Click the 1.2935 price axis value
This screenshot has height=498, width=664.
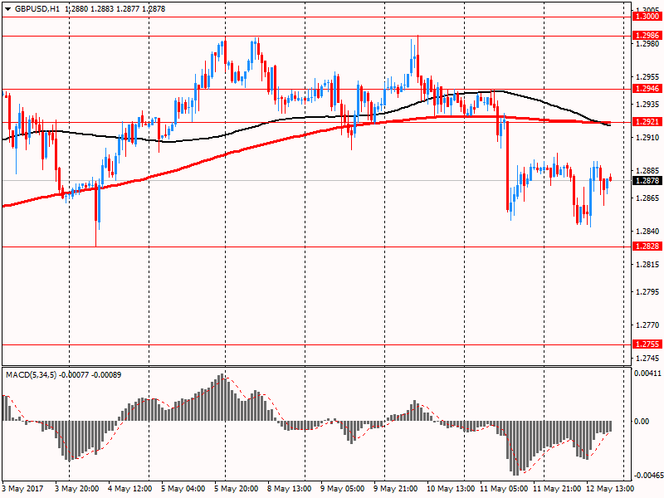(x=648, y=105)
